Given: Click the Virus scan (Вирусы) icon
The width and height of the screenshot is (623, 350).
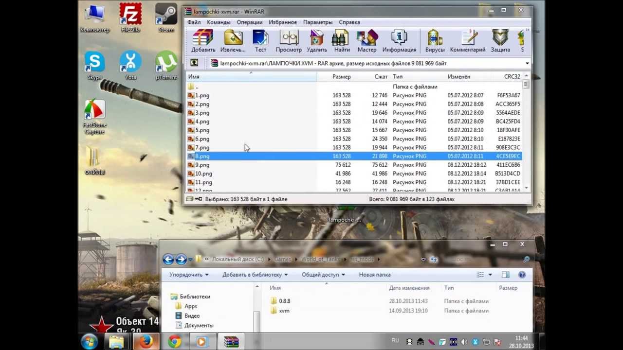Looking at the screenshot, I should [435, 41].
